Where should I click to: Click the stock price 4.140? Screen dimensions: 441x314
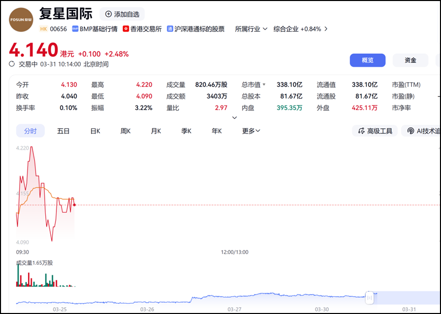point(34,50)
